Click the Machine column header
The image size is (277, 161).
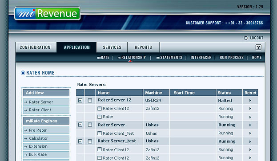pos(157,93)
